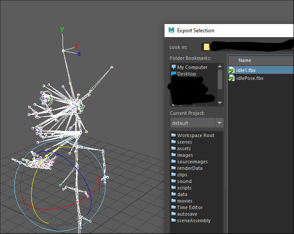The width and height of the screenshot is (294, 234).
Task: Click the My Computer monitor icon
Action: tap(174, 67)
